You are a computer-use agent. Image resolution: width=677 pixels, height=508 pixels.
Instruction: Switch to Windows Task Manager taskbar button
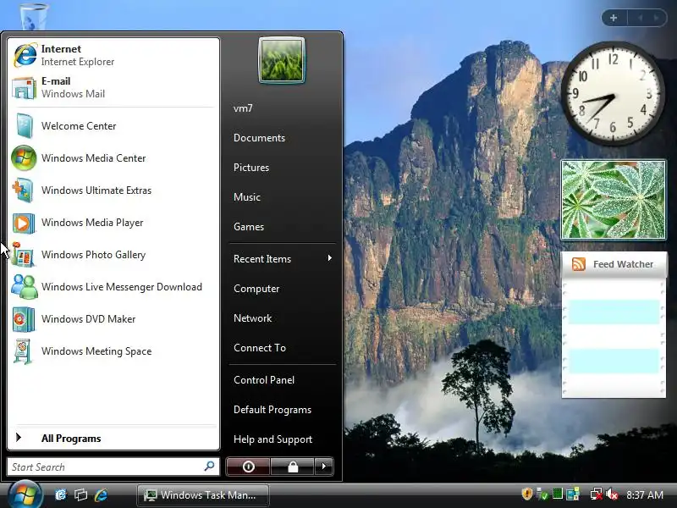coord(203,495)
